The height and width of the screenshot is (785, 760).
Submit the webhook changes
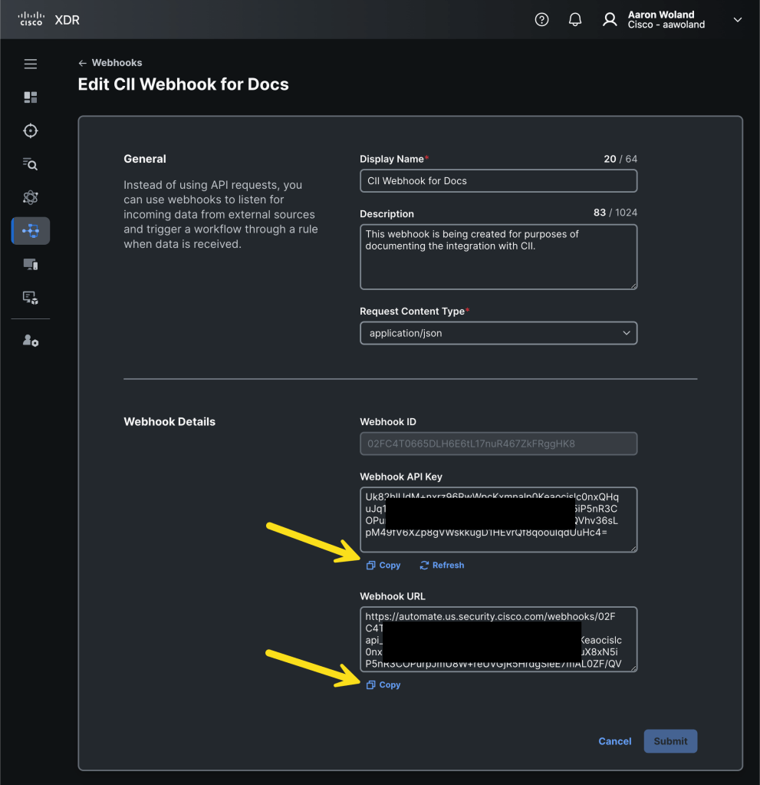coord(670,740)
